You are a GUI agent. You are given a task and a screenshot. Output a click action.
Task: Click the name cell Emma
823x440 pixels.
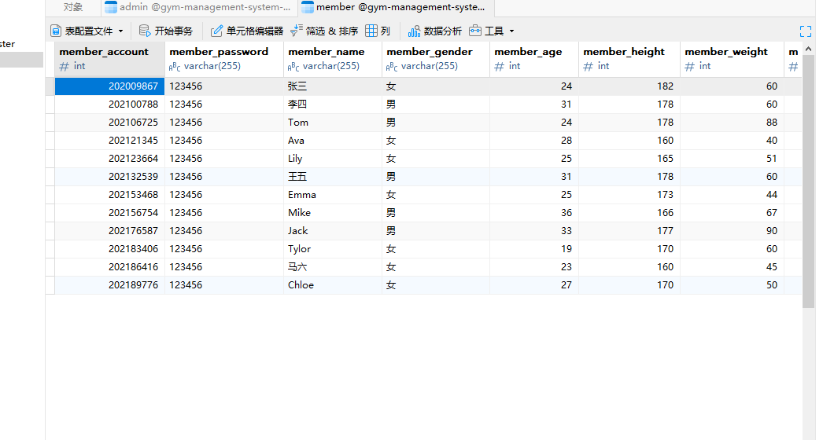333,195
